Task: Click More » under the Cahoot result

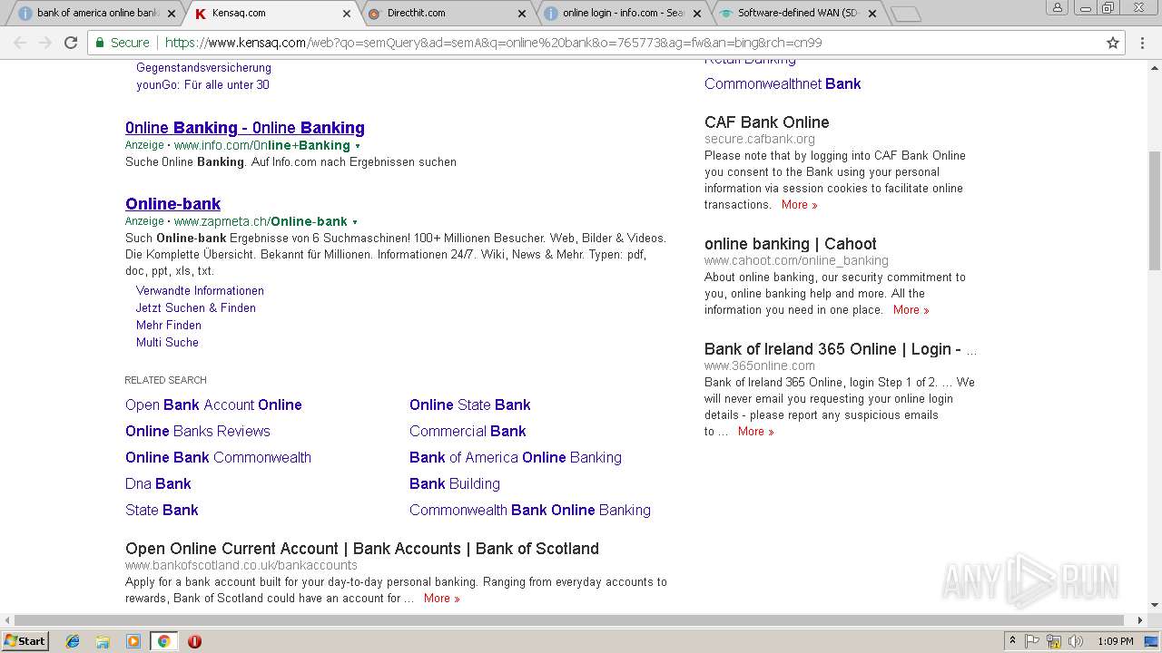Action: 911,310
